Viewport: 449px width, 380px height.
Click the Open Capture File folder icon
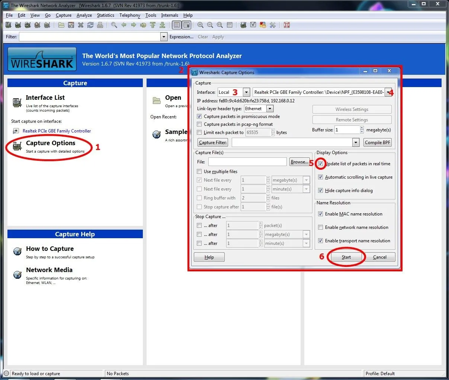(61, 25)
